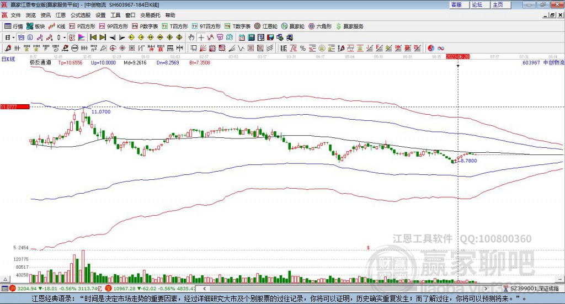Screen dimensions: 565x304
Task: Open the 文件 menu
Action: click(15, 15)
